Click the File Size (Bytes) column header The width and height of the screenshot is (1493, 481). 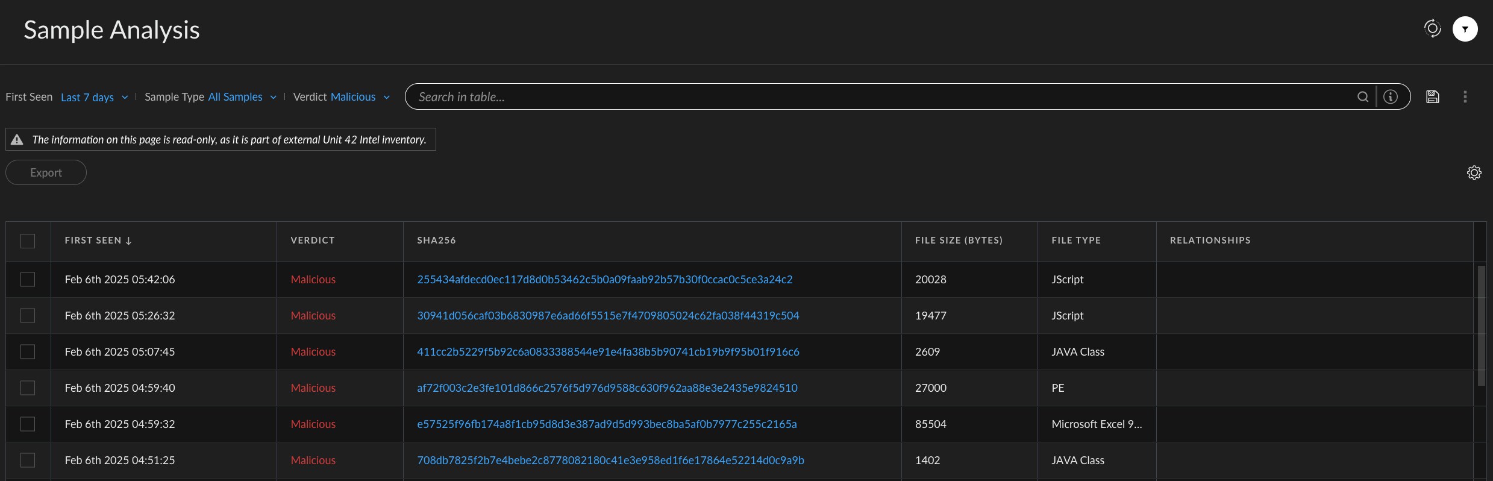click(959, 241)
